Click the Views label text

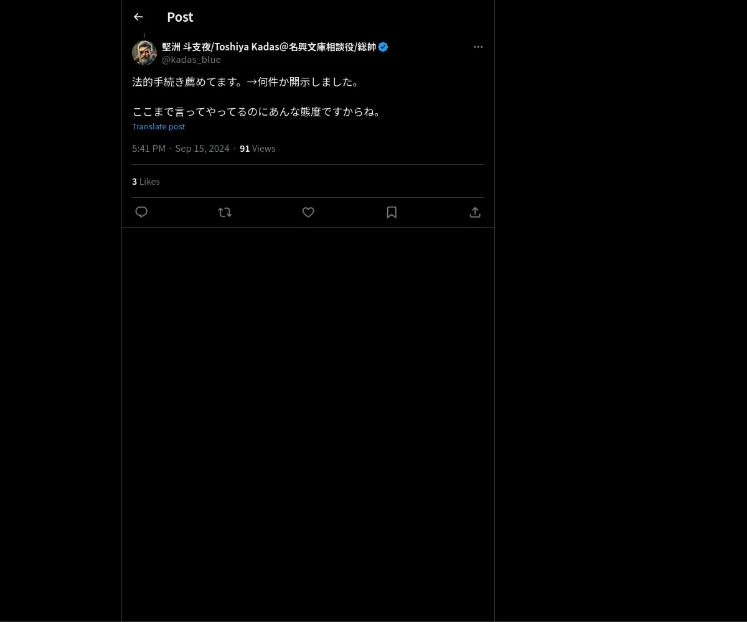pos(263,148)
